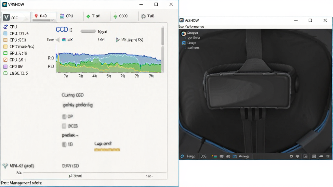Image resolution: width=333 pixels, height=187 pixels.
Task: Switch to the TaB settings tab
Action: (x=148, y=16)
